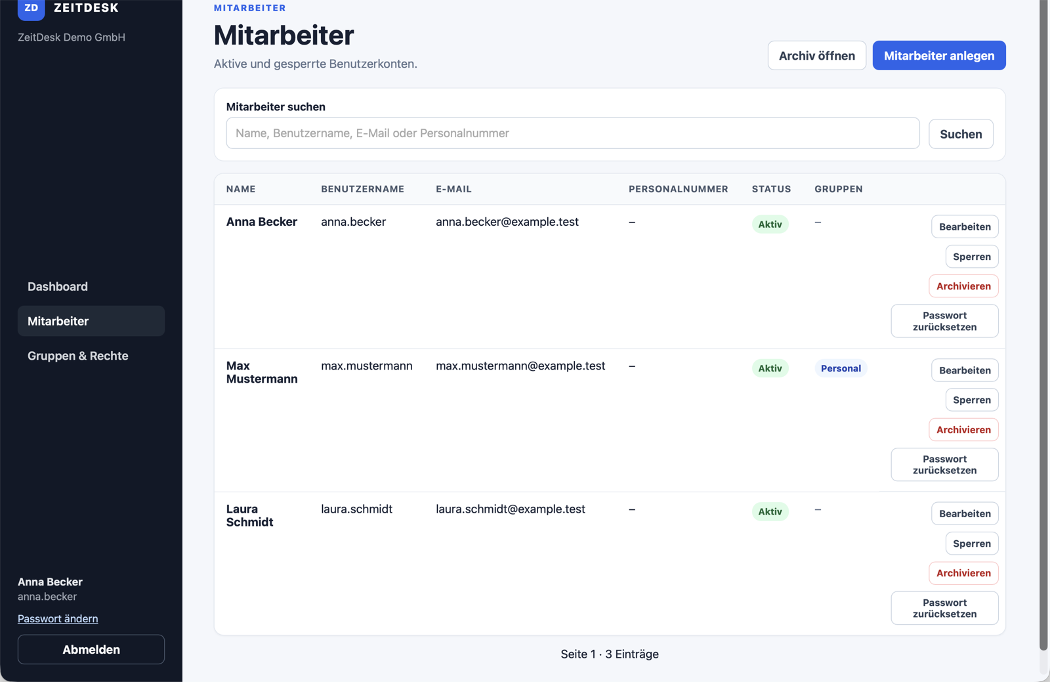Click the Aktiv status badge of Anna Becker

click(x=770, y=224)
